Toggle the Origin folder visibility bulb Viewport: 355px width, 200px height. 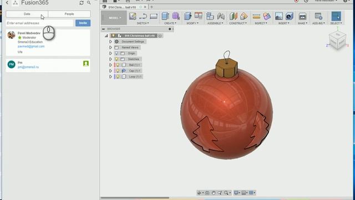[x=116, y=53]
